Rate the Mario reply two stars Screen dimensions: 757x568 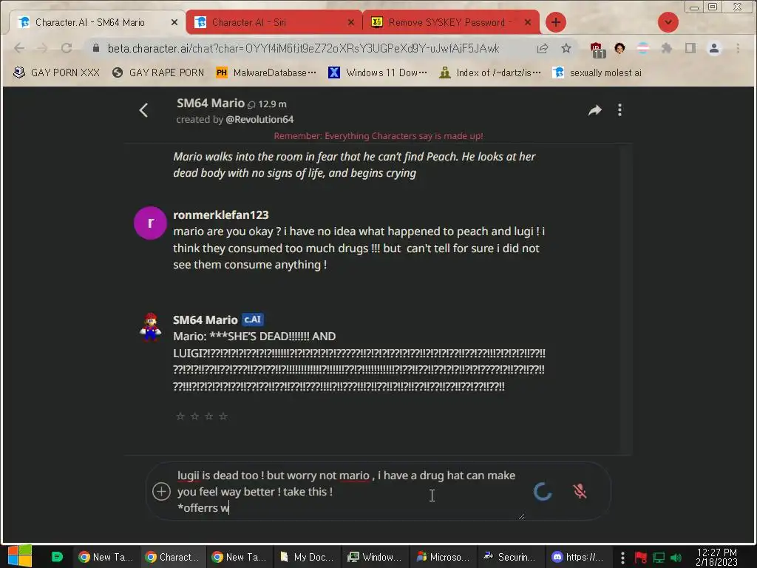pyautogui.click(x=194, y=416)
